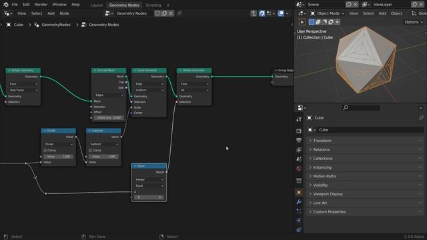Unlink the Geometry Nodes node tree
Image resolution: width=427 pixels, height=240 pixels.
click(x=171, y=13)
